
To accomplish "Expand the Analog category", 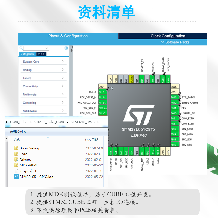I will [44, 70].
